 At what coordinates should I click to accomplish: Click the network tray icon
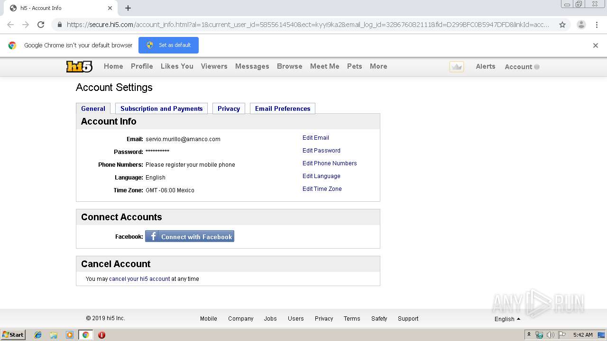tap(539, 335)
